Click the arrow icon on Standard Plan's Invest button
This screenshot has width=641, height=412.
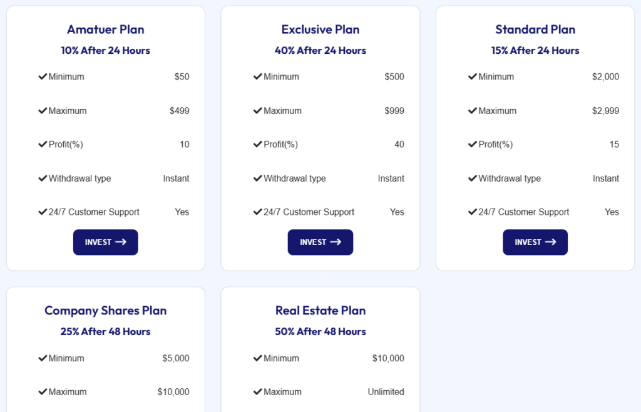[x=550, y=242]
